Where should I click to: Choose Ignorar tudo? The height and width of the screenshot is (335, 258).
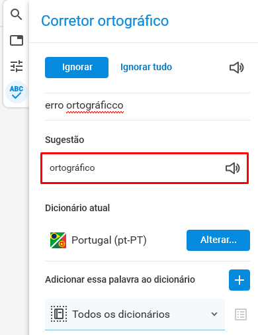point(146,67)
